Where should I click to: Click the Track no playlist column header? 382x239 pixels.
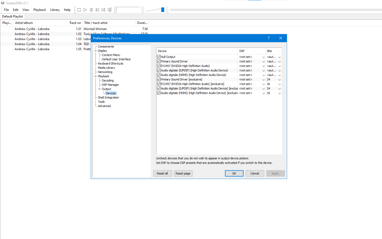point(75,23)
